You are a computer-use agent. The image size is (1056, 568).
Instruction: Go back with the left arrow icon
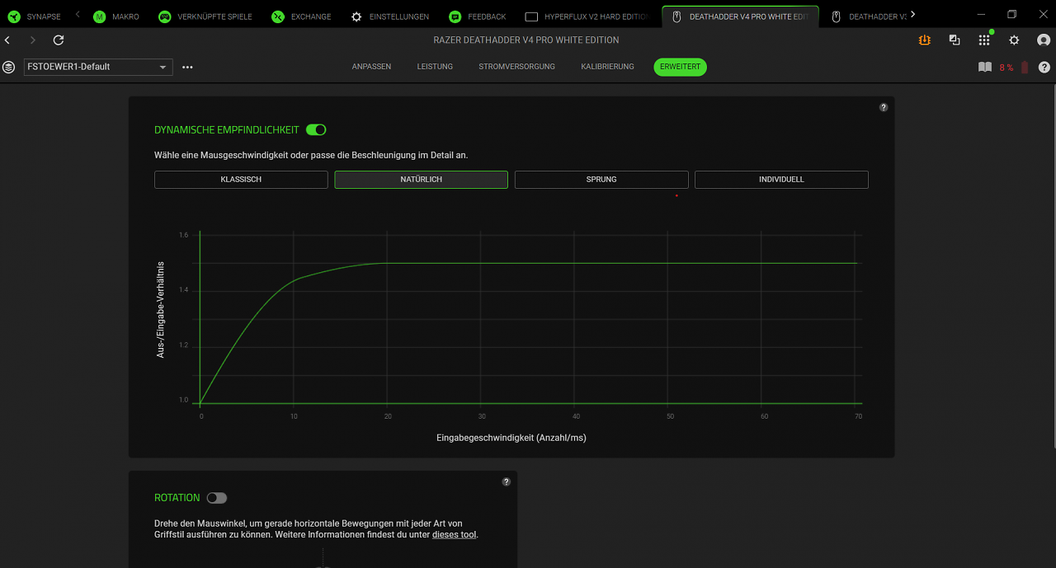pos(7,40)
